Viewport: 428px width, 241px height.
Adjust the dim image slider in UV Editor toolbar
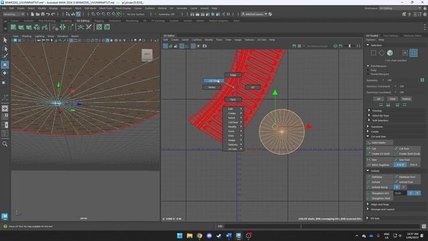click(350, 46)
